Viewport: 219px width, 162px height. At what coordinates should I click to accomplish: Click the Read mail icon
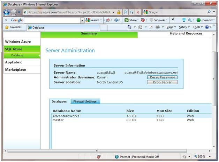point(151,27)
